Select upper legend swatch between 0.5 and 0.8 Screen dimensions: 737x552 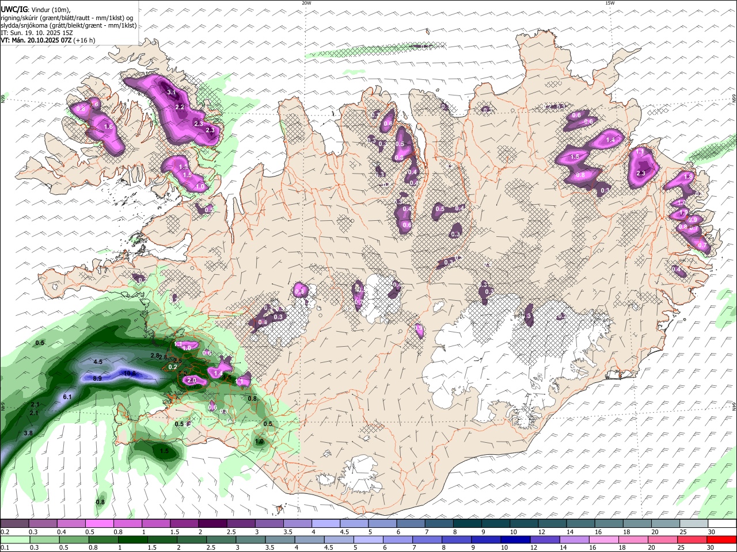pos(99,524)
